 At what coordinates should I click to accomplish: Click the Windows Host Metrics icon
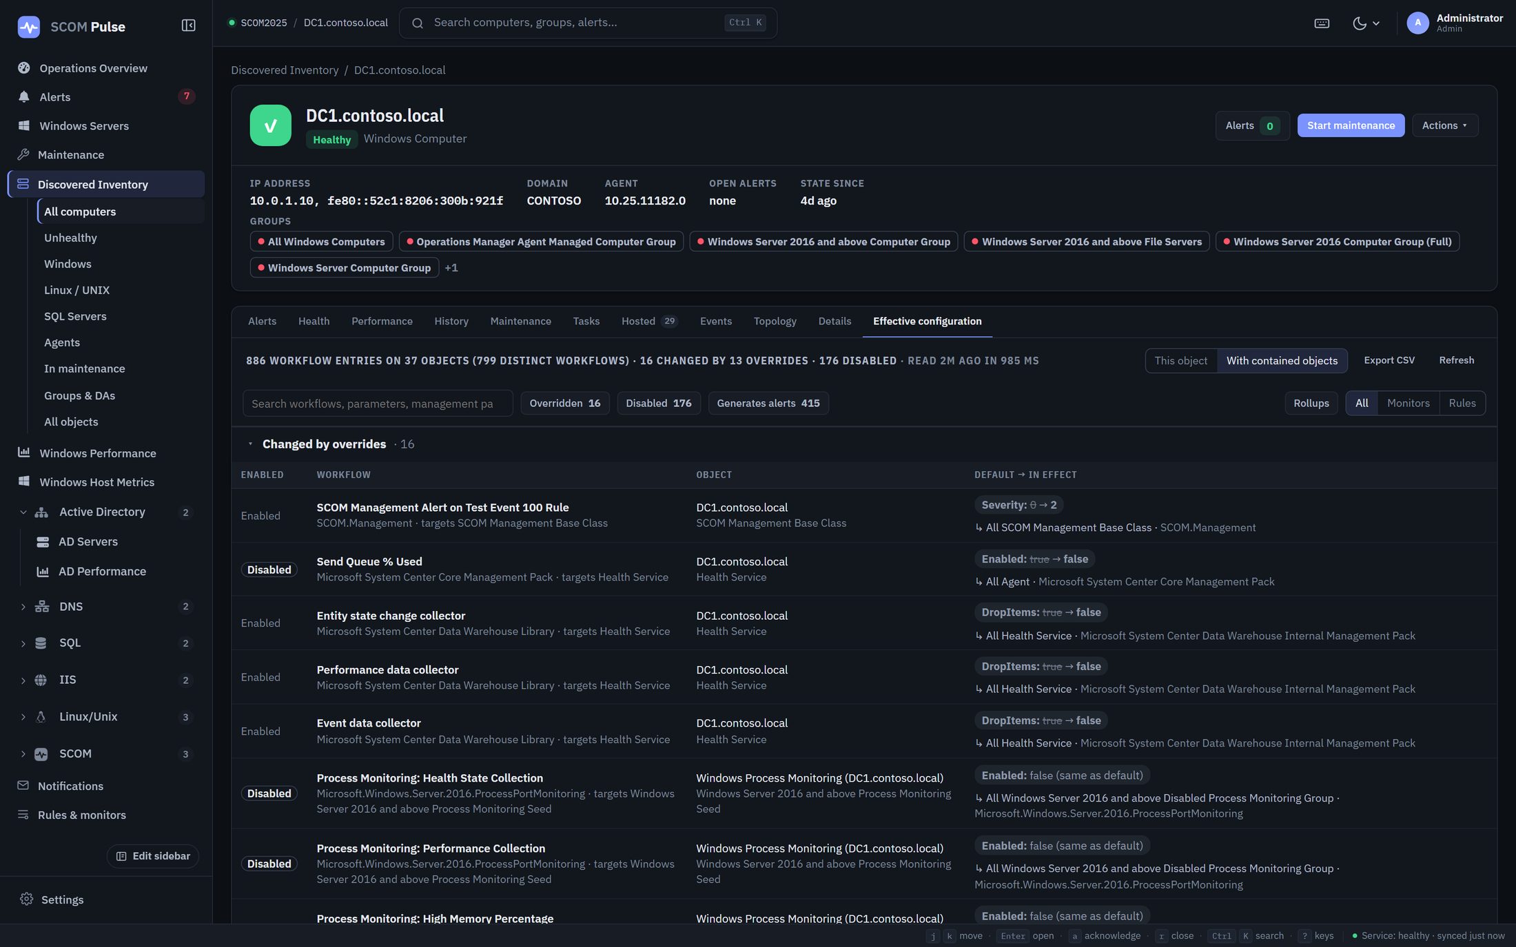coord(24,481)
